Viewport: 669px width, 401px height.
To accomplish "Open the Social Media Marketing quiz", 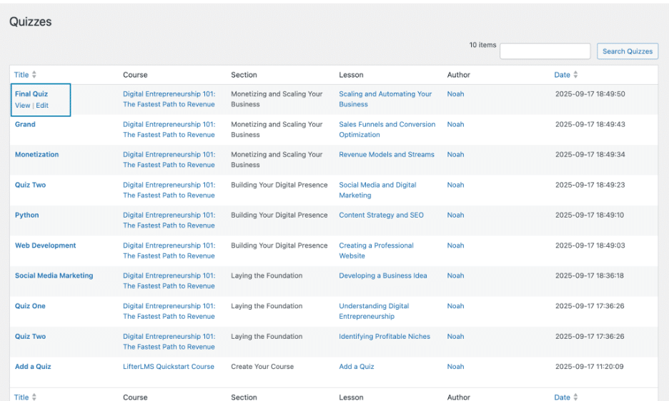I will click(54, 275).
